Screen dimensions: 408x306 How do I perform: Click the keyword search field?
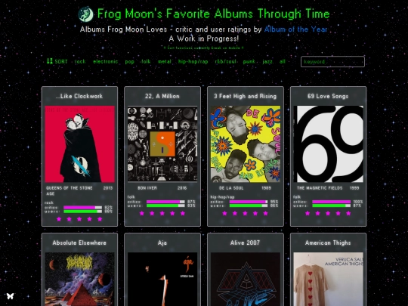[332, 62]
